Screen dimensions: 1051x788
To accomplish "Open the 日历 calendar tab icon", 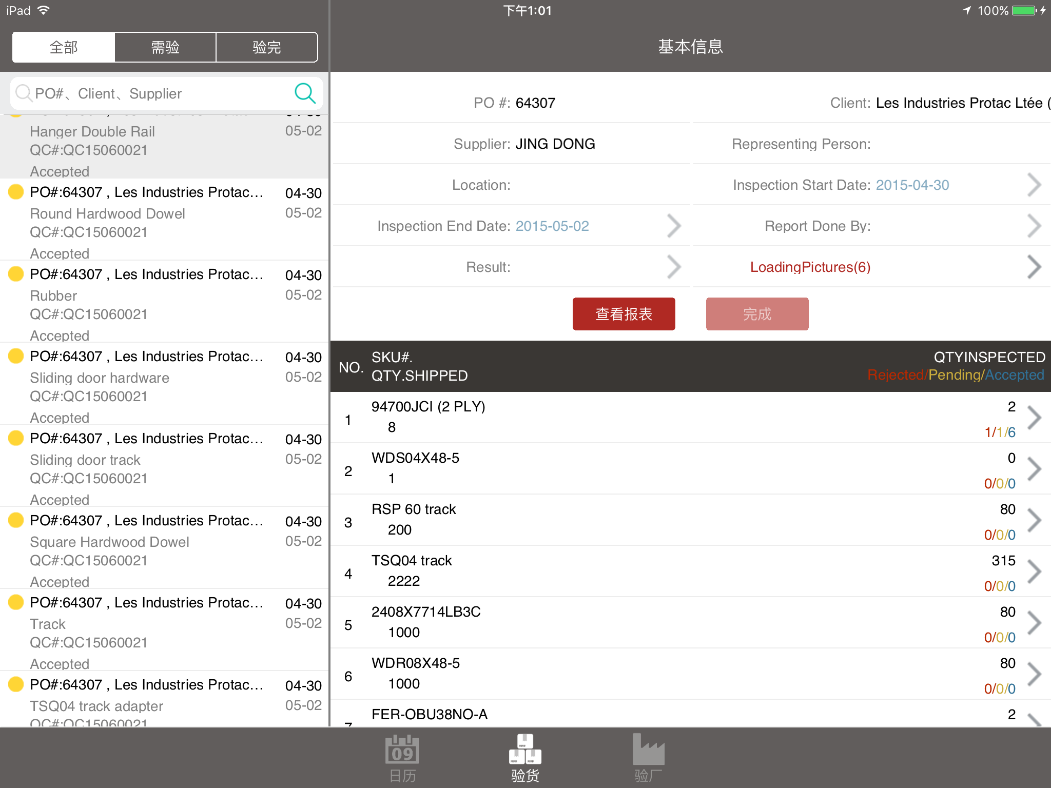I will [402, 750].
